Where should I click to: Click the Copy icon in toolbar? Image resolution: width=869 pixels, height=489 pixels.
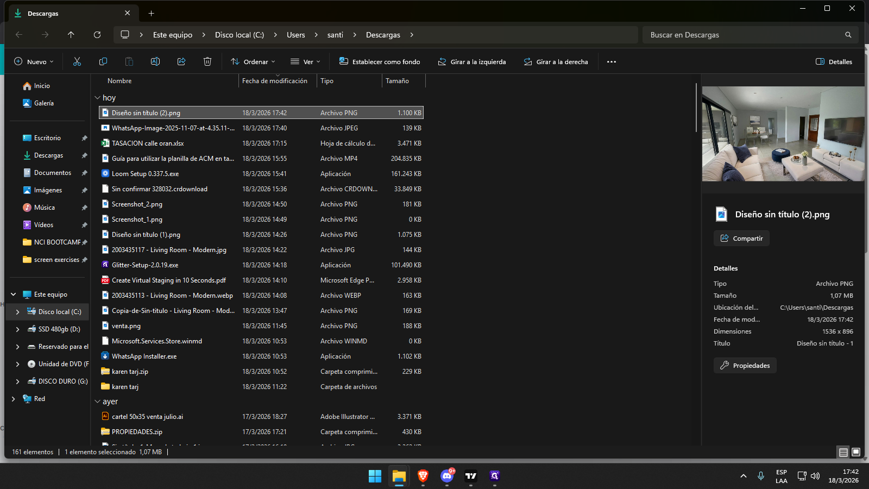pos(103,62)
